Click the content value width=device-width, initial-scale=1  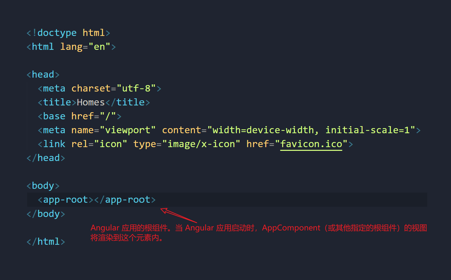tap(312, 130)
